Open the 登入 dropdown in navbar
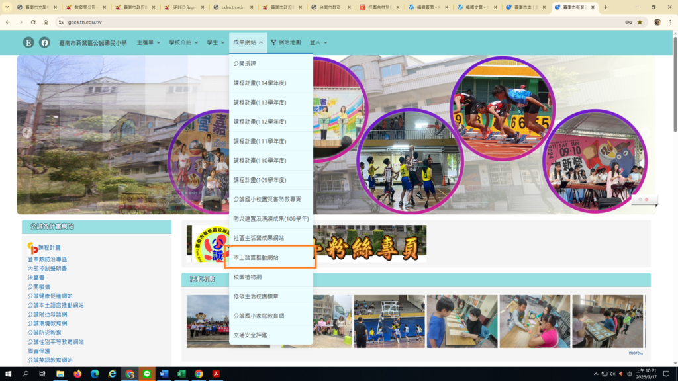Screen dimensions: 678x381 318,42
